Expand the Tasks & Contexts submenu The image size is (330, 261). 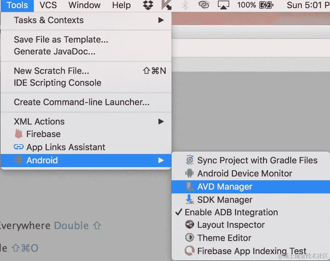86,20
